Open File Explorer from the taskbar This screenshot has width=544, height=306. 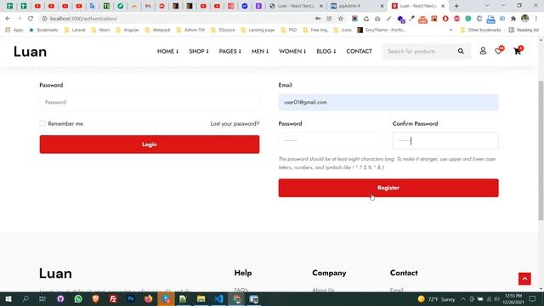(x=201, y=298)
